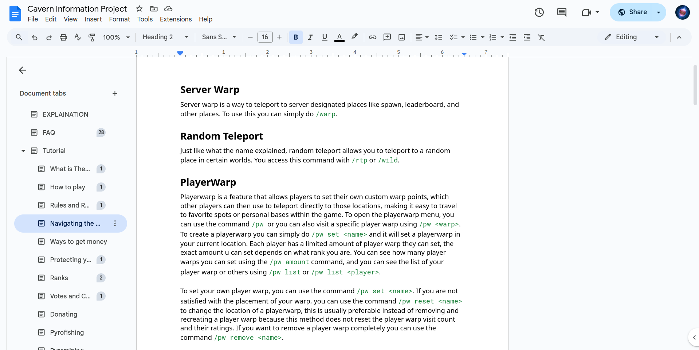The image size is (699, 350).
Task: Clear text formatting
Action: (541, 37)
